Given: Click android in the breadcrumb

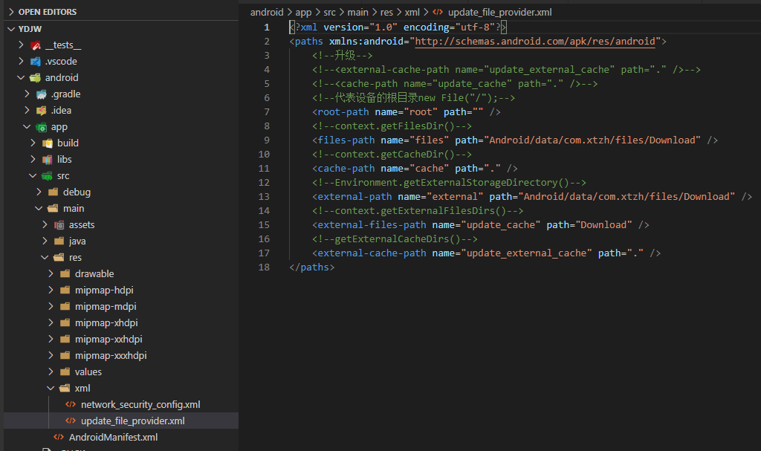Looking at the screenshot, I should click(x=267, y=12).
